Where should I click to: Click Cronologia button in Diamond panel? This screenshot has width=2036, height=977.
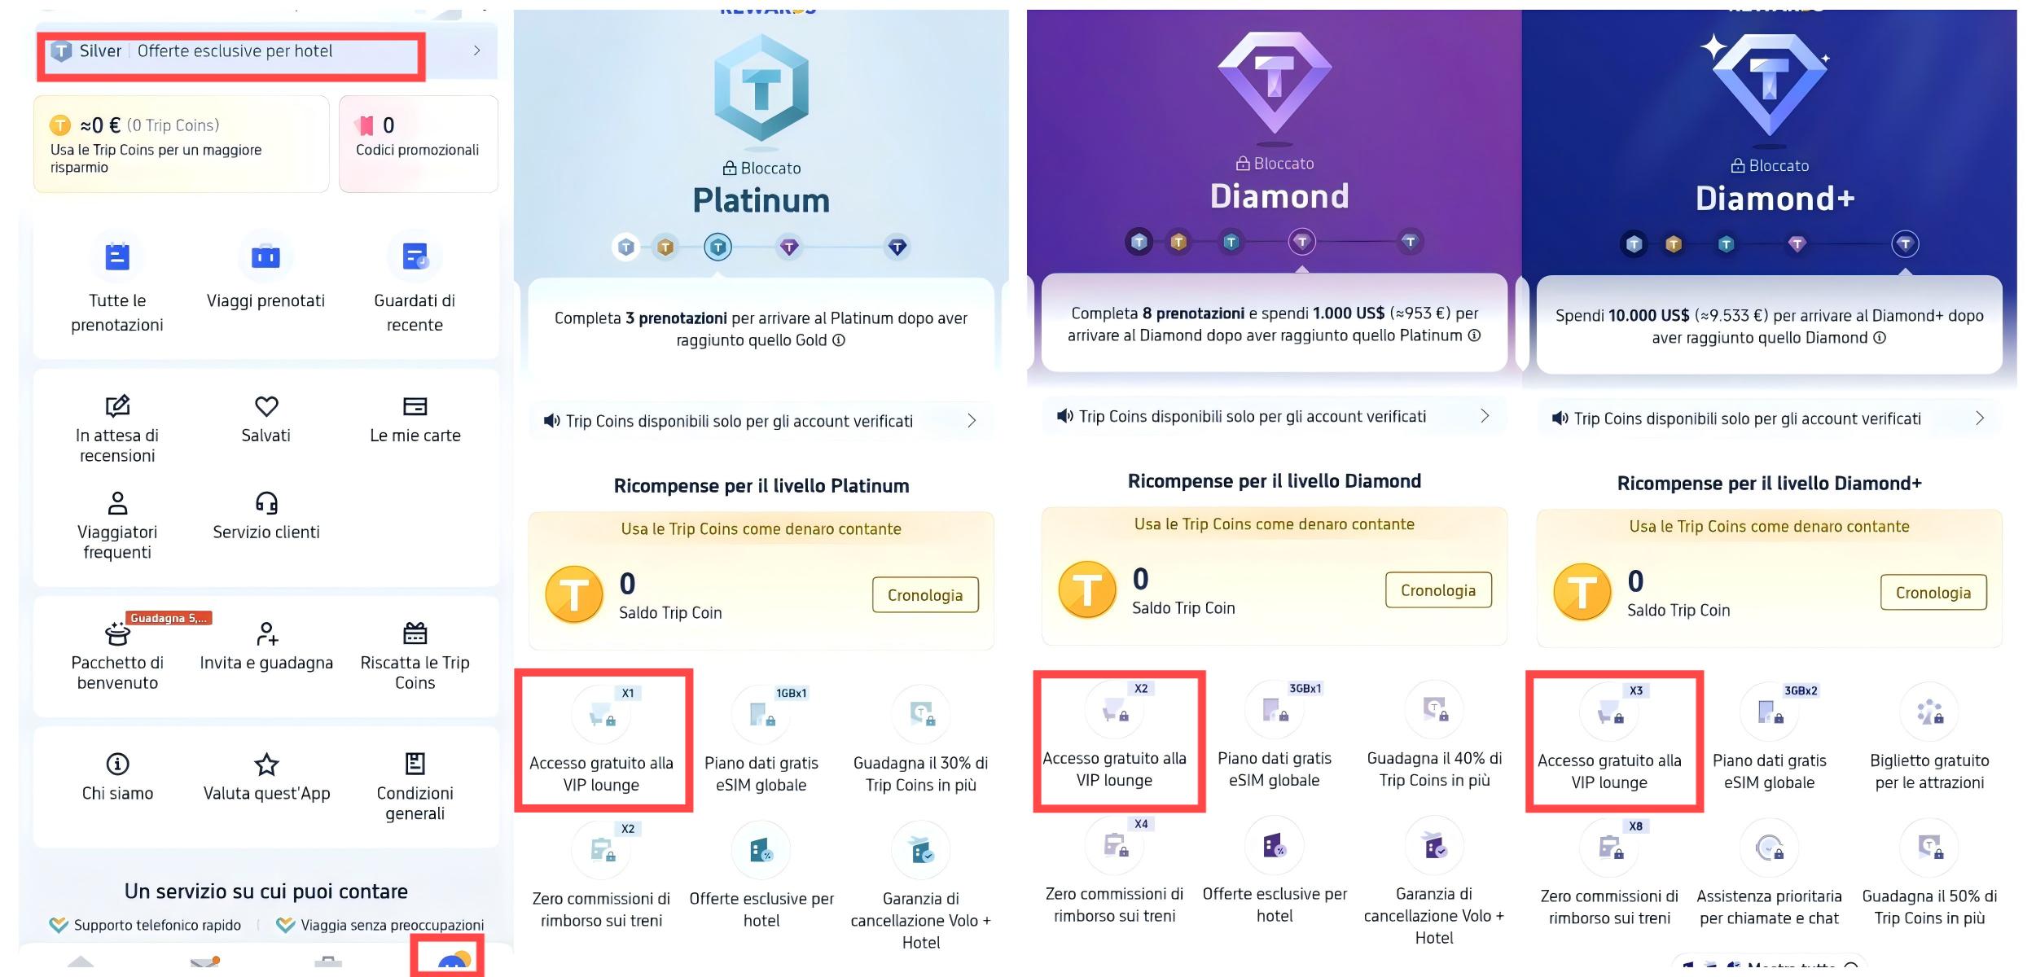(1438, 590)
